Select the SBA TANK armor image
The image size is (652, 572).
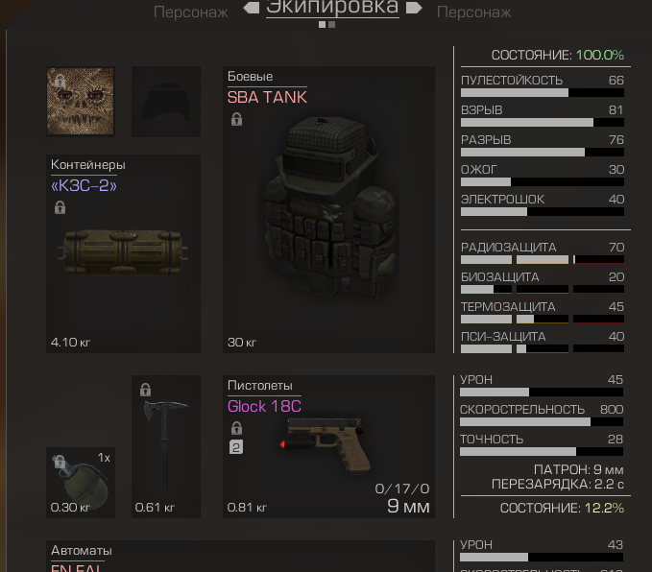[328, 208]
